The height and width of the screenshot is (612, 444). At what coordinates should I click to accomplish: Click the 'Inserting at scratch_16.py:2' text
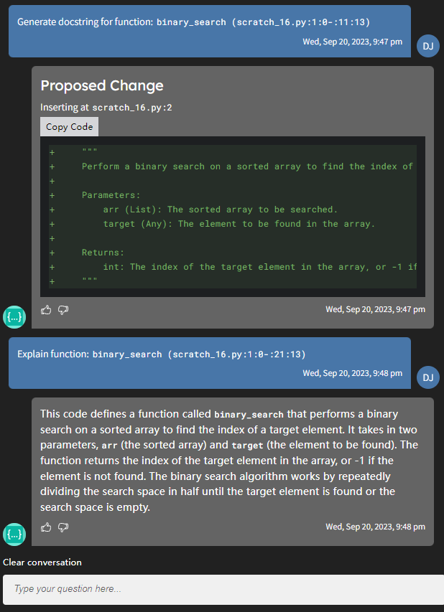106,107
